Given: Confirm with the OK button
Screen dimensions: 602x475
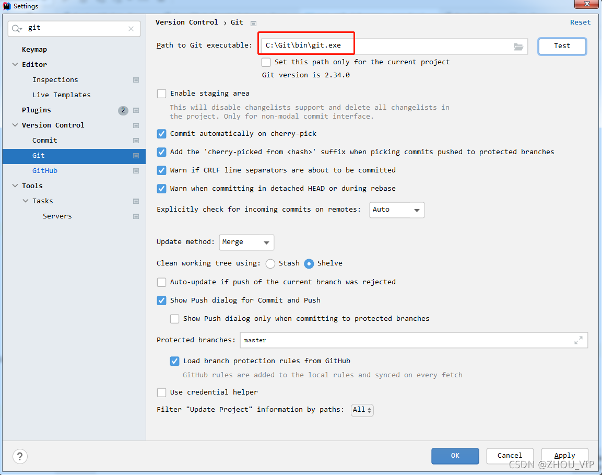Looking at the screenshot, I should pyautogui.click(x=455, y=456).
